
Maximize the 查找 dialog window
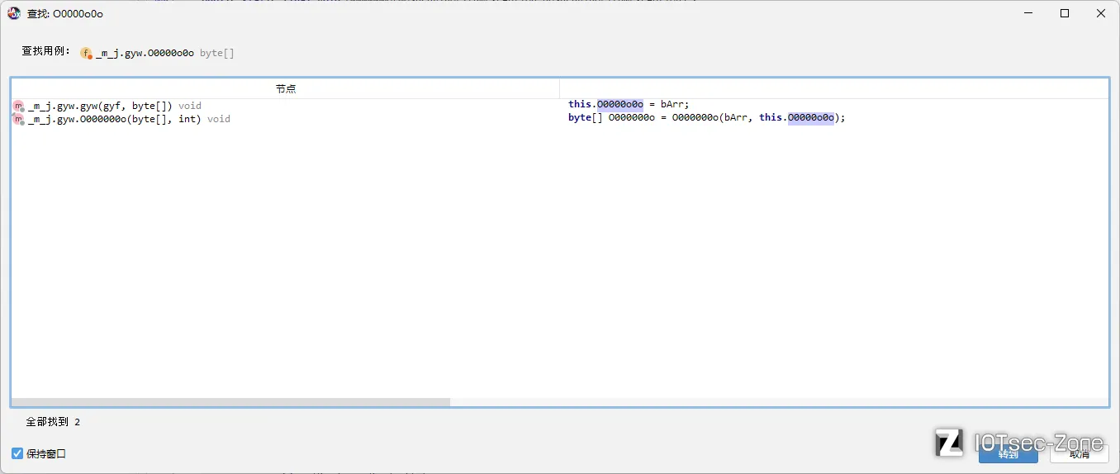point(1065,13)
